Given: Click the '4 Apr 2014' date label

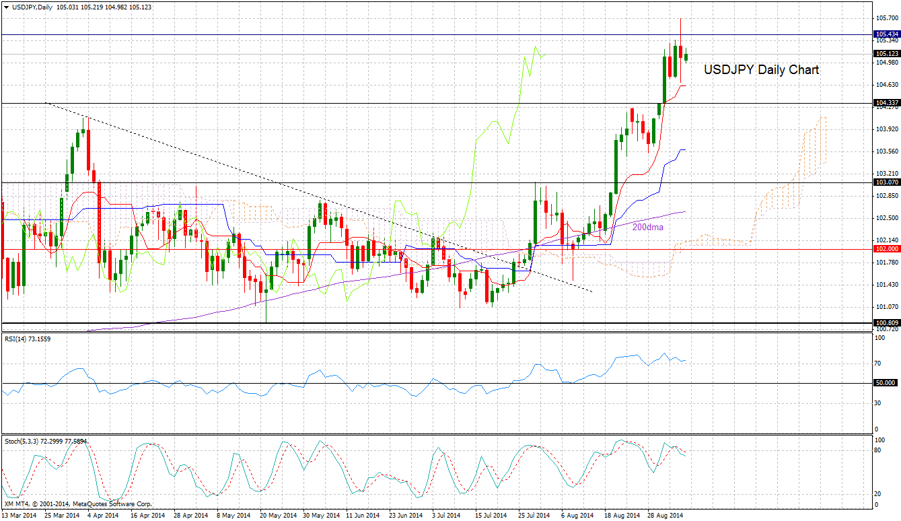Looking at the screenshot, I should (104, 516).
